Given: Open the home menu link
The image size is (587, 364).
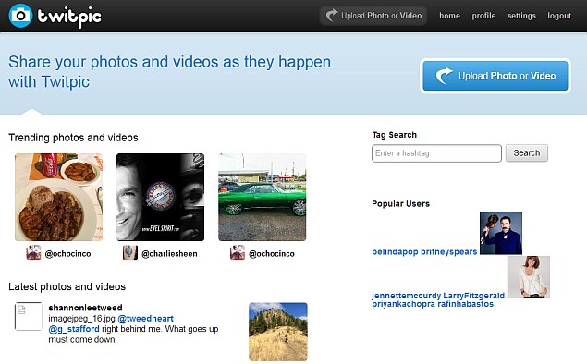Looking at the screenshot, I should point(449,16).
